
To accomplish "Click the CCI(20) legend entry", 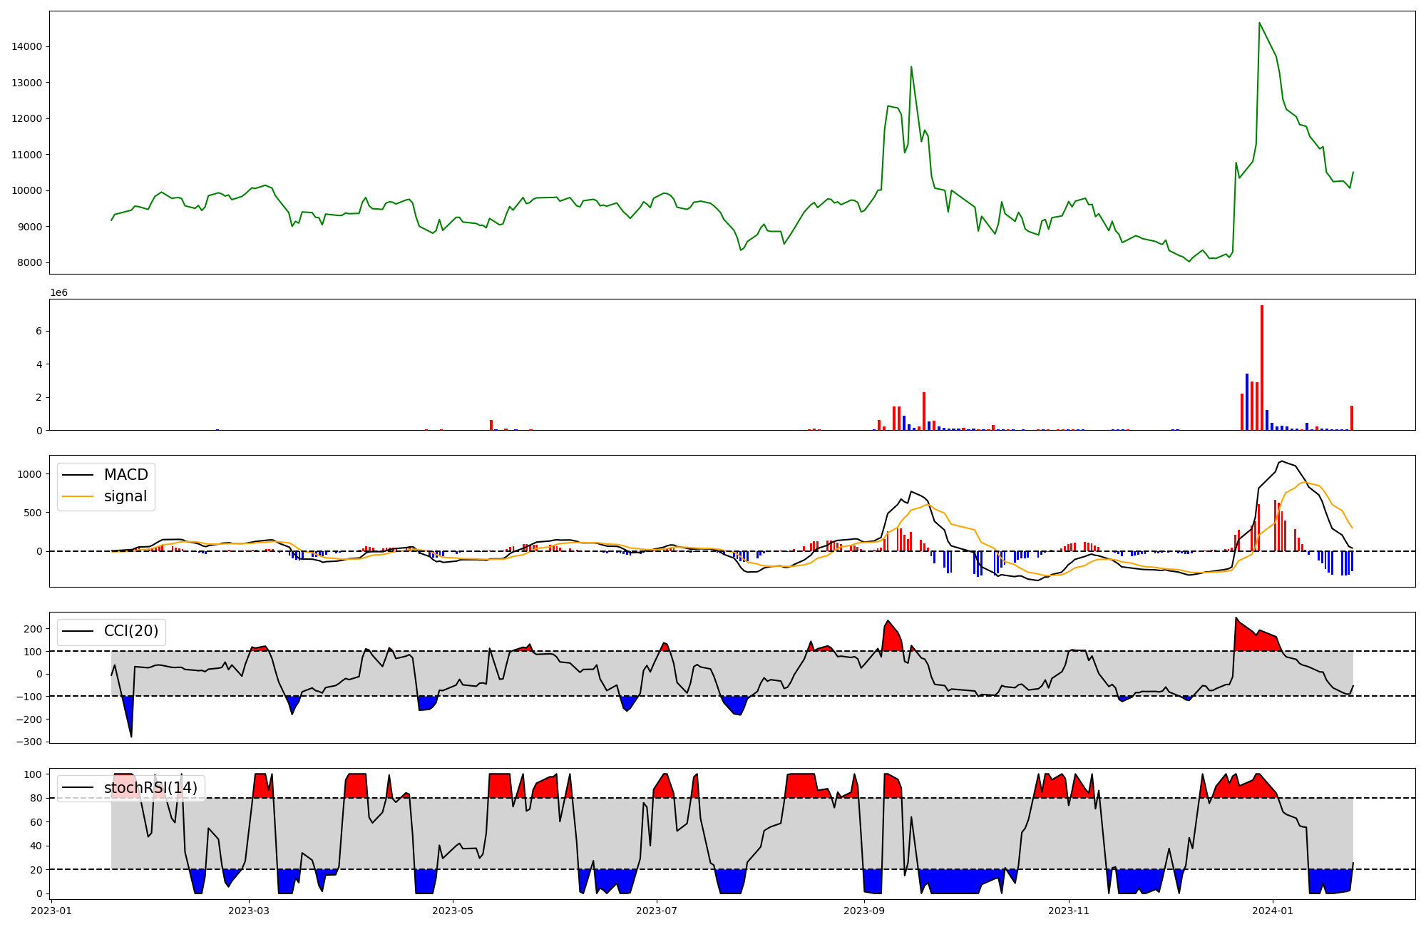I will [x=131, y=632].
